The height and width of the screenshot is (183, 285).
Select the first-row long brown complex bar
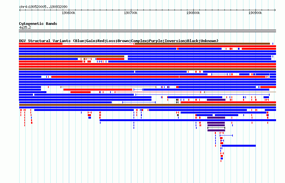point(202,44)
